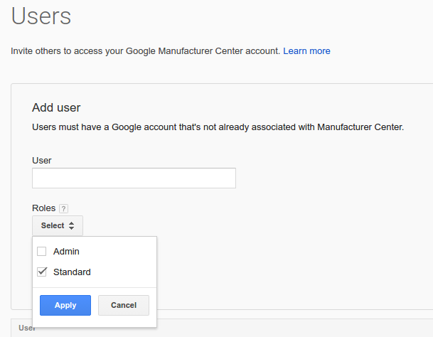This screenshot has width=433, height=337.
Task: Focus the User email input field
Action: (x=134, y=178)
